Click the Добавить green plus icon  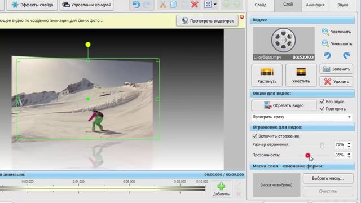click(221, 186)
